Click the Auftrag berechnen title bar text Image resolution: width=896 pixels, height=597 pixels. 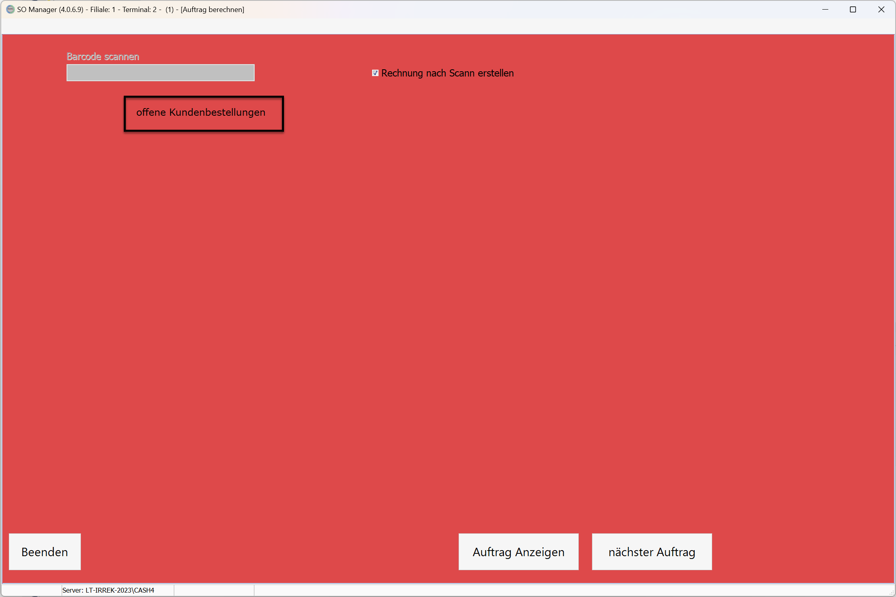[212, 9]
